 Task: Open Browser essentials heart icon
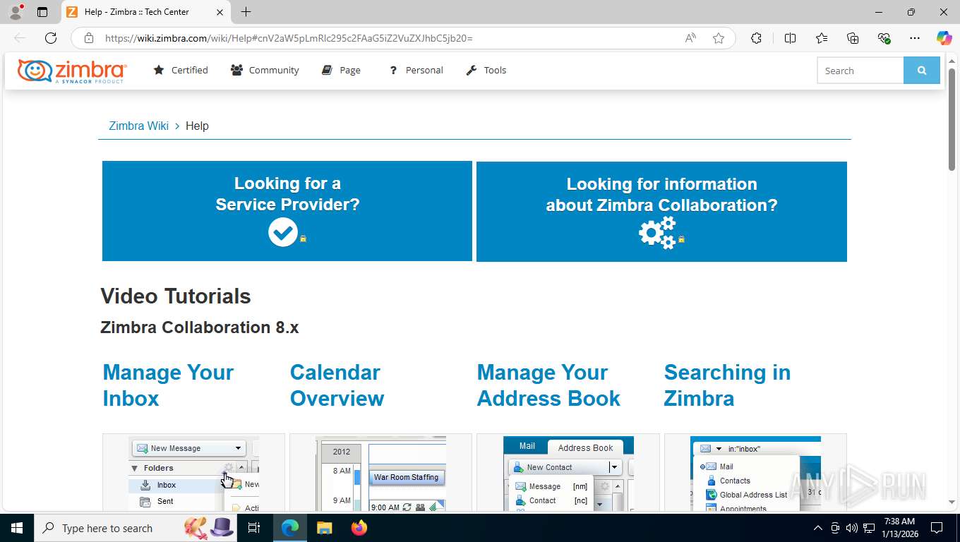(x=884, y=38)
